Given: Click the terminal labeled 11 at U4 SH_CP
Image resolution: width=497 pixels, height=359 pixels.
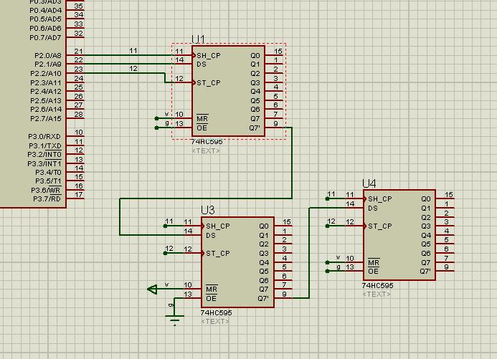Looking at the screenshot, I should point(328,198).
